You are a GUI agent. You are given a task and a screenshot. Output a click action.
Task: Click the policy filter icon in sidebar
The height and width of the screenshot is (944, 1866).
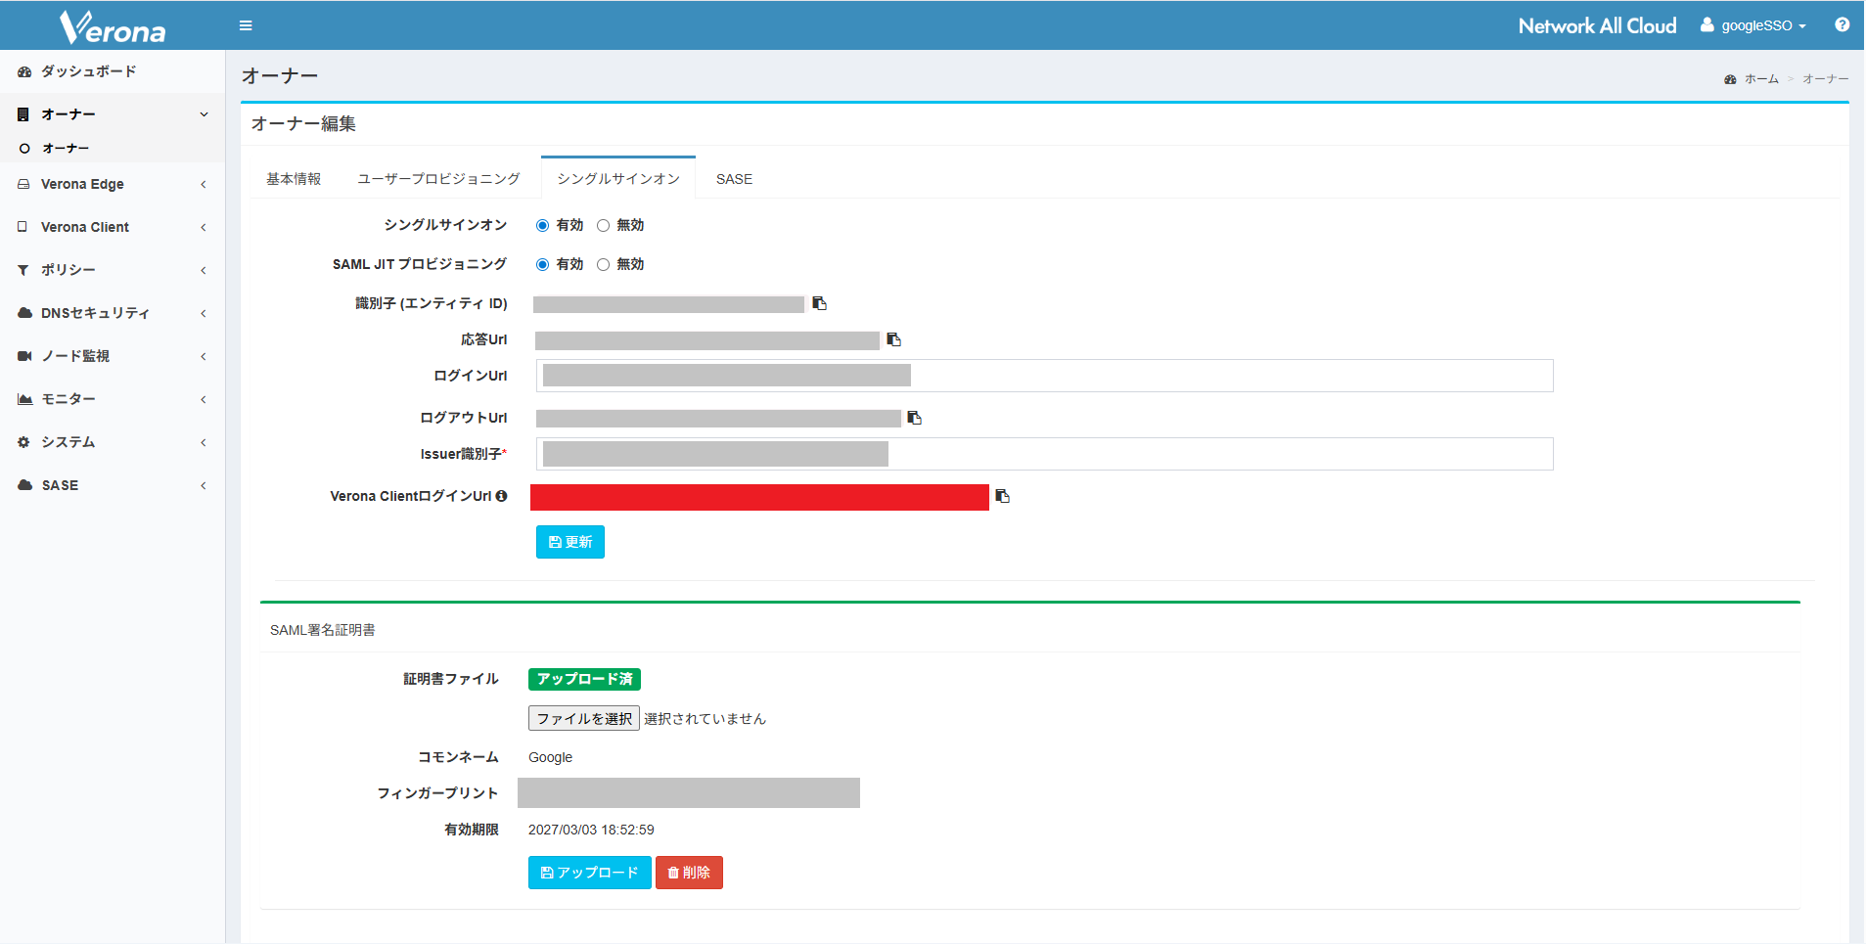coord(23,270)
